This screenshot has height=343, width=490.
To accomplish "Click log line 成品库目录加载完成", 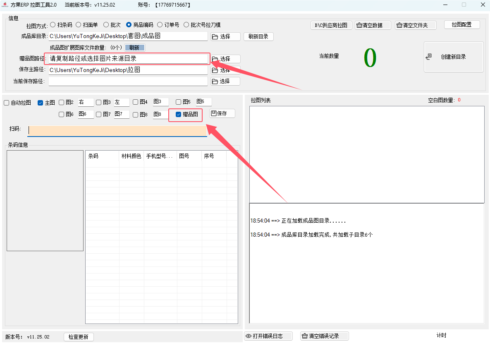I will pyautogui.click(x=311, y=235).
